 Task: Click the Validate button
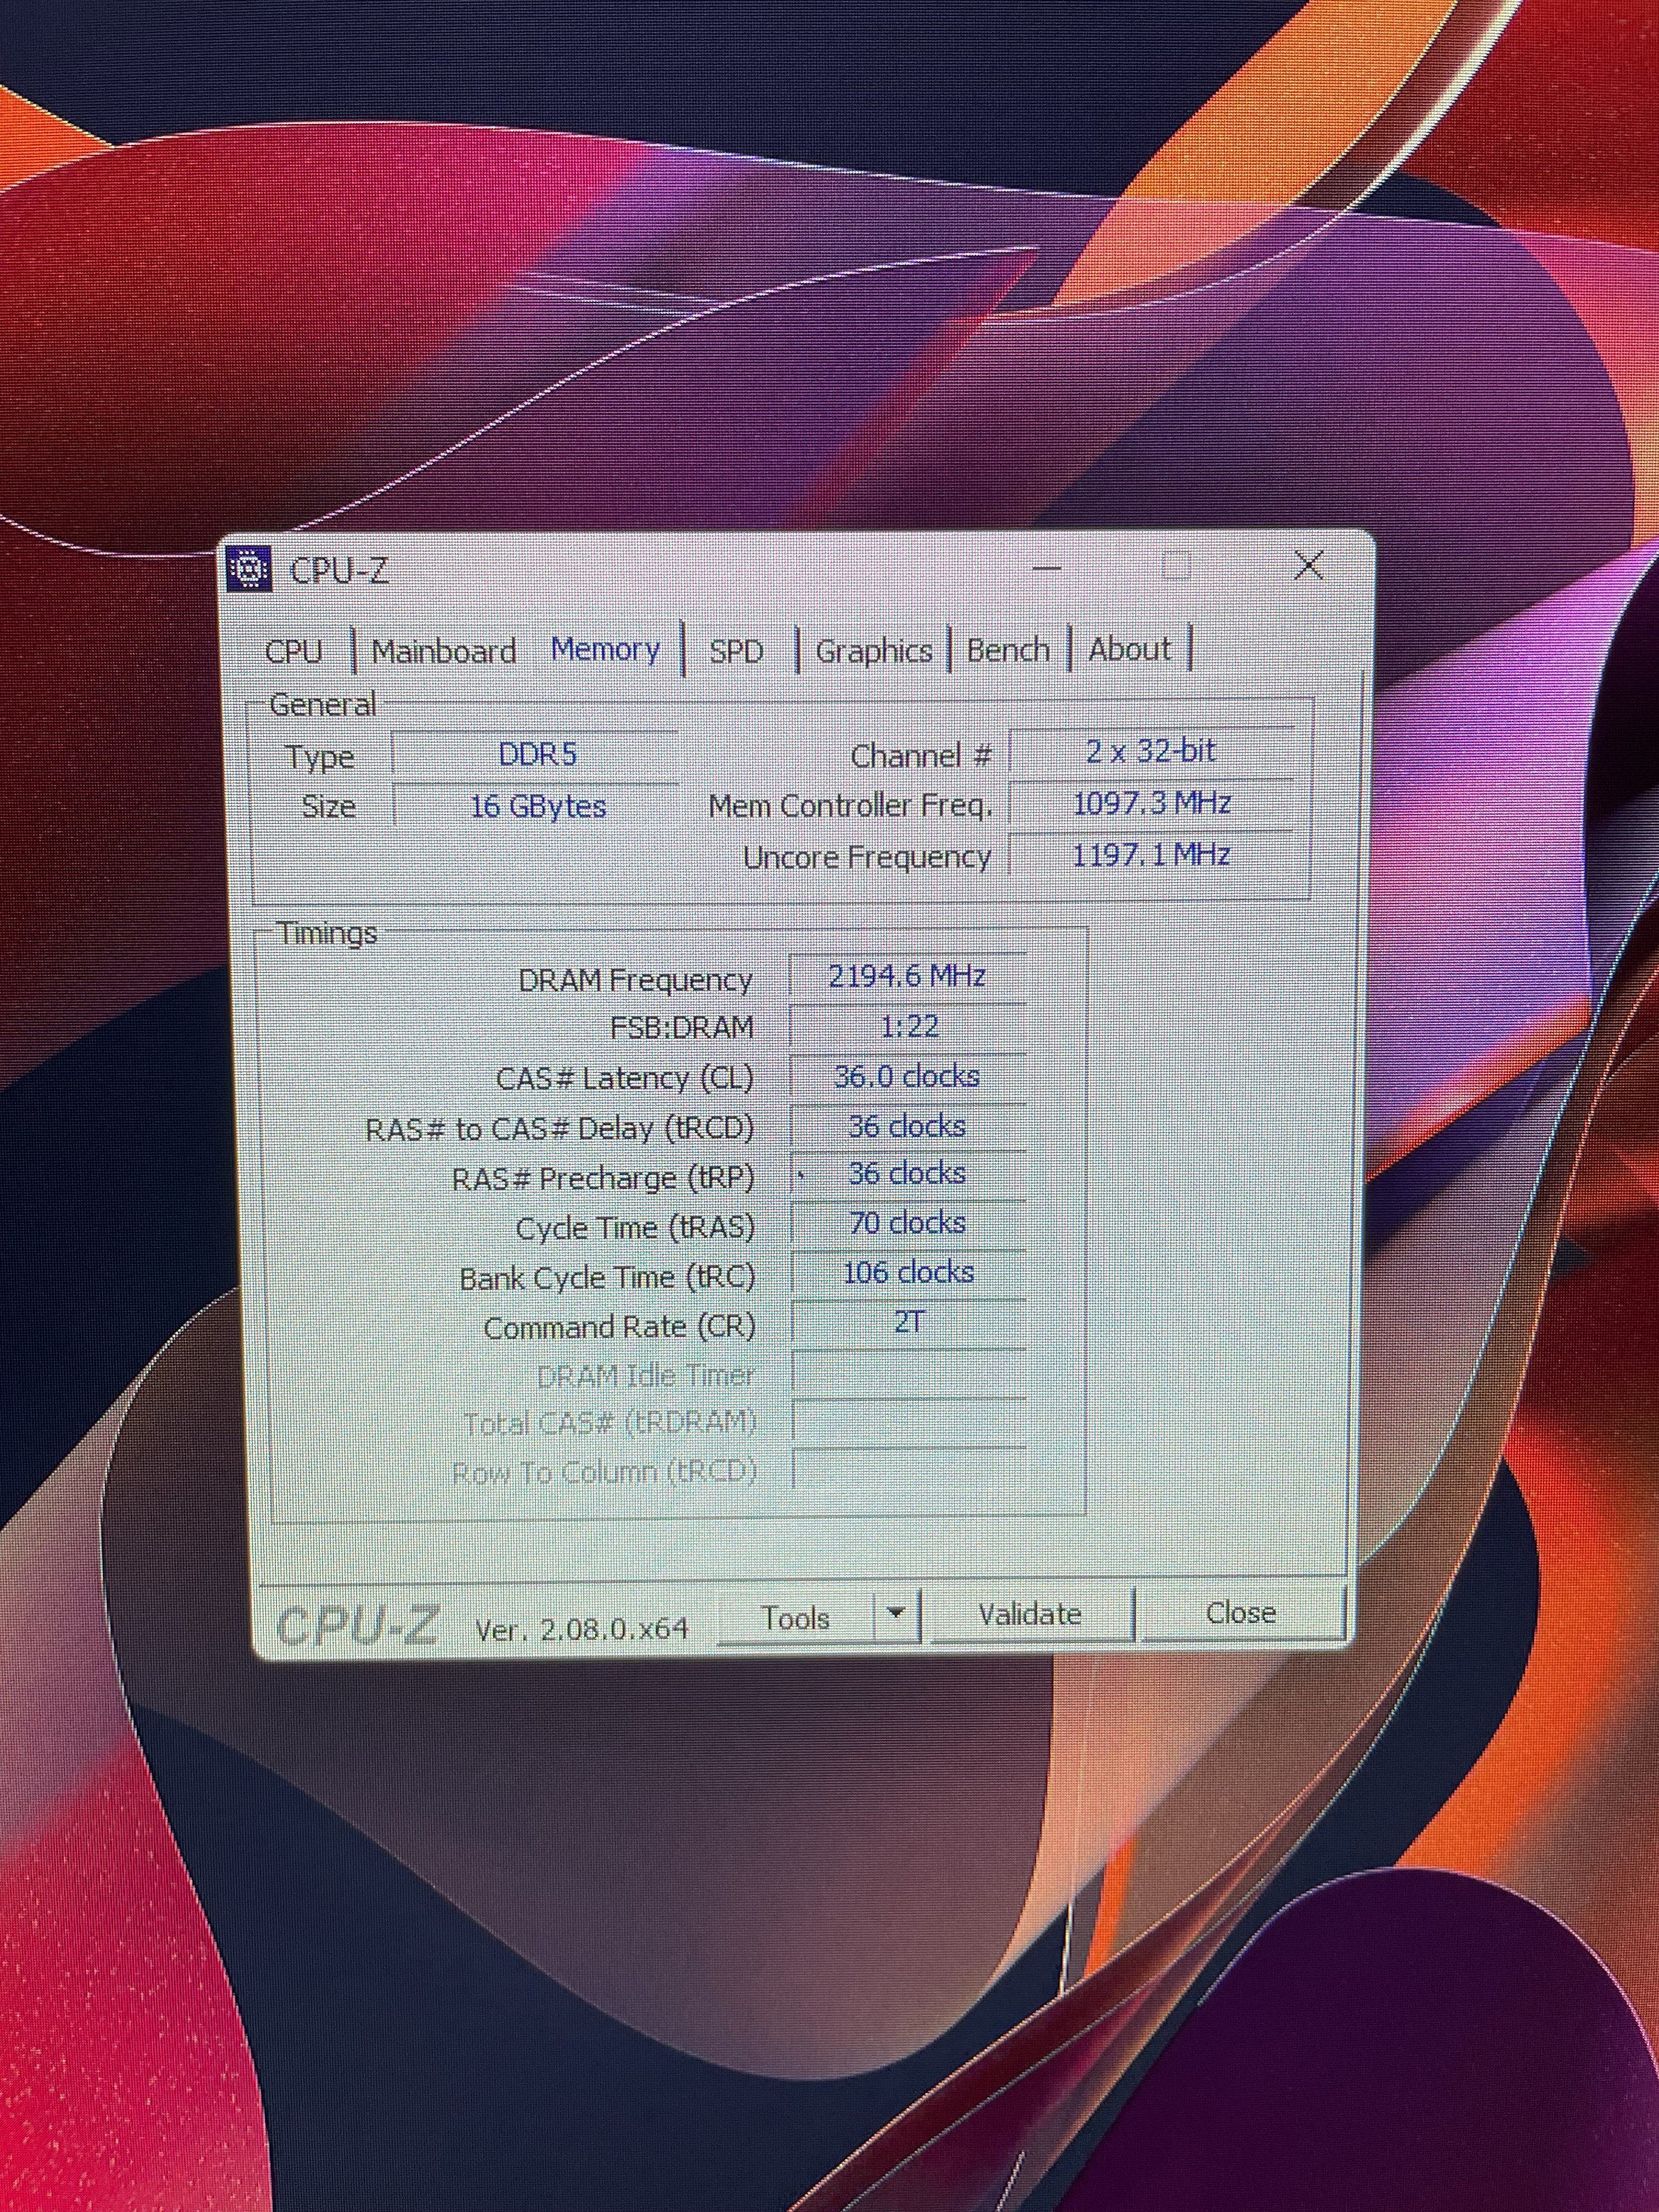1030,1615
